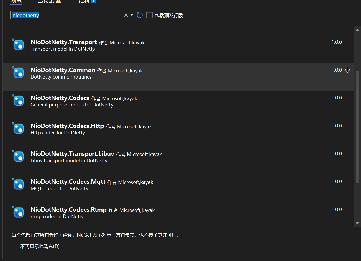Viewport: 361px width, 261px height.
Task: Switch to the 更新 tab
Action: coord(87,1)
